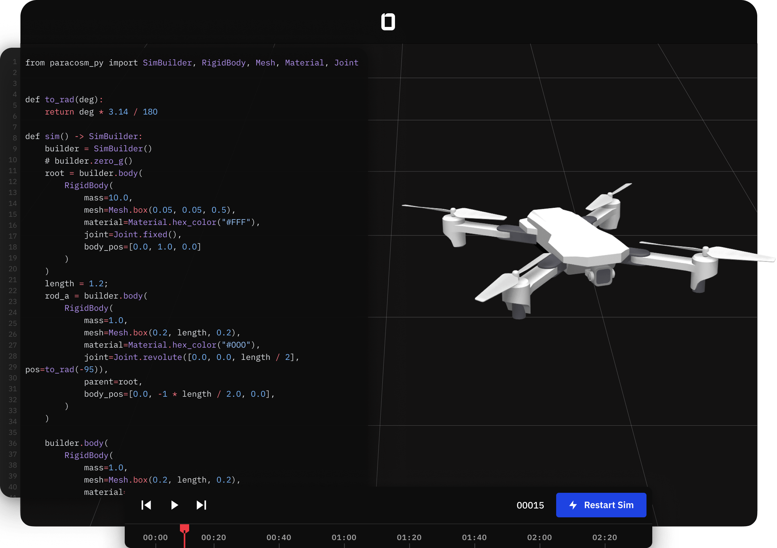The image size is (777, 548).
Task: Play the simulation
Action: (x=174, y=505)
